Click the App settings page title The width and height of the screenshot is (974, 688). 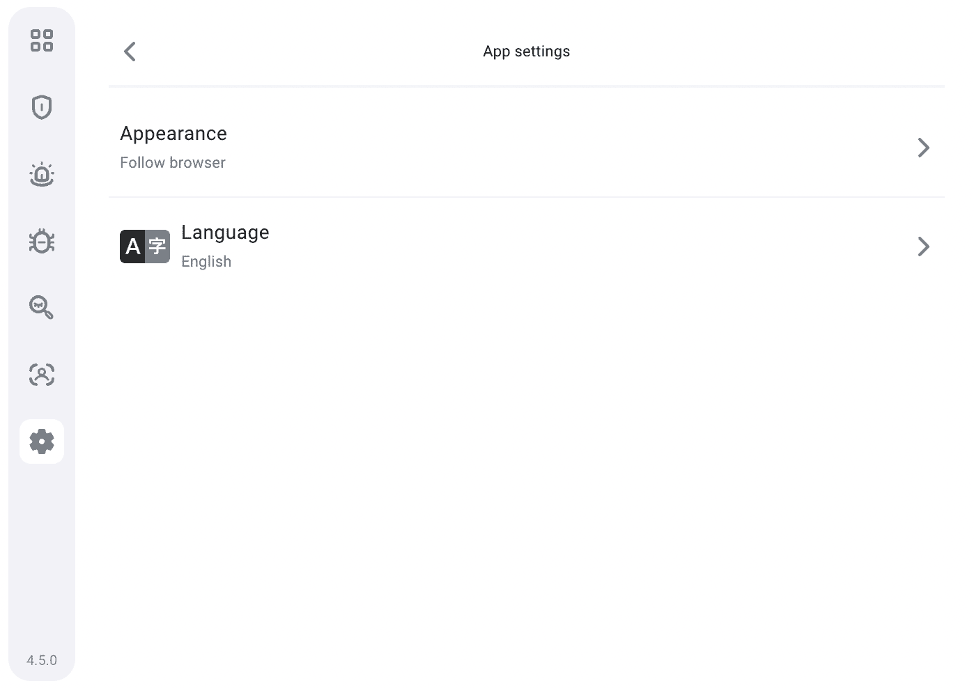click(x=526, y=52)
